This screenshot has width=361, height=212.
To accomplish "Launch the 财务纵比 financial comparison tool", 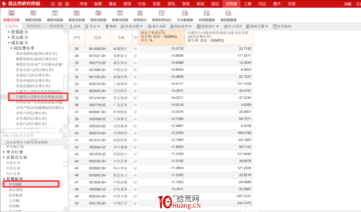I will tap(140, 16).
